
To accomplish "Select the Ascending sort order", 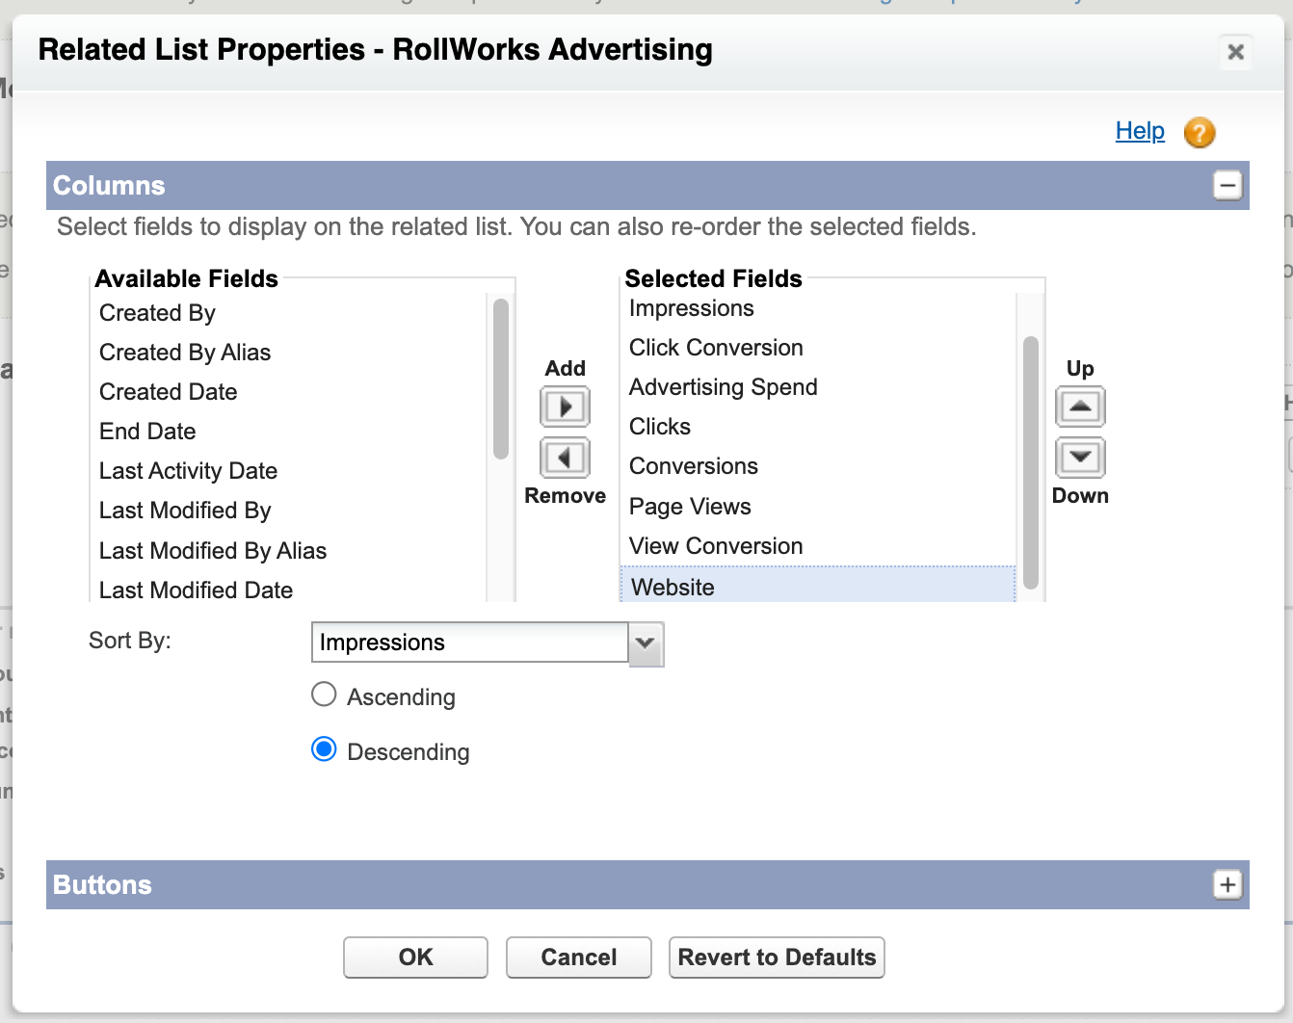I will point(324,695).
